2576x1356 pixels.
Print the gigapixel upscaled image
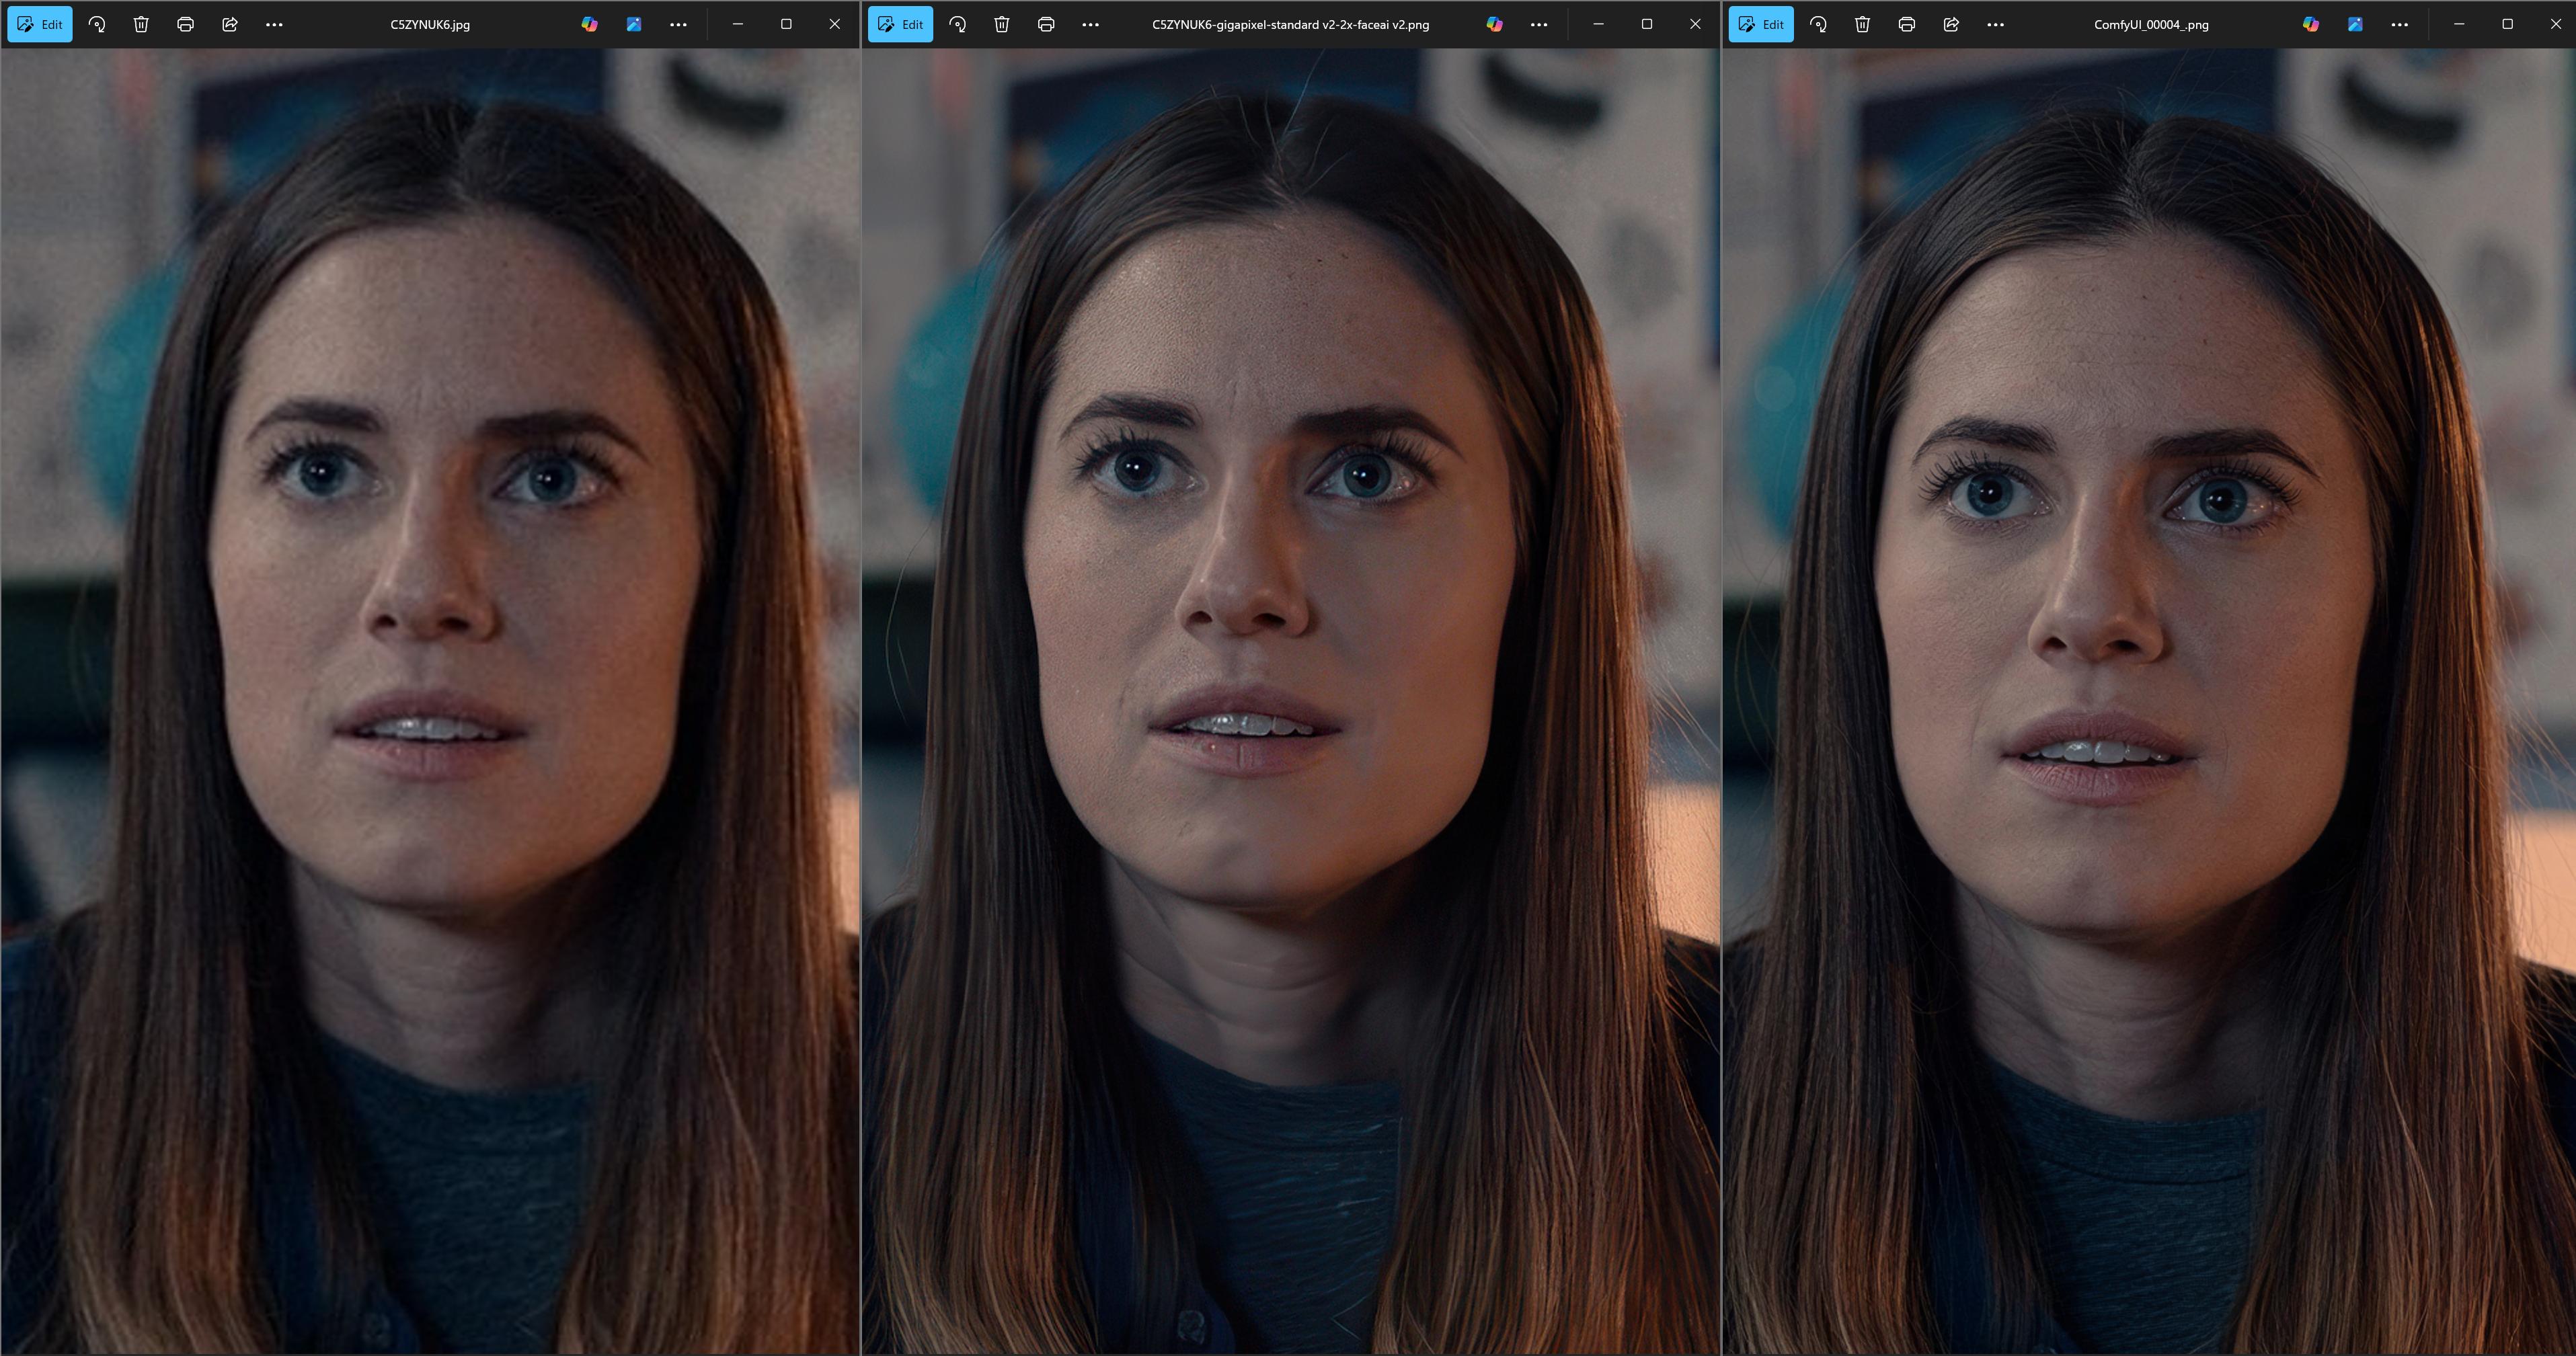pyautogui.click(x=1046, y=24)
